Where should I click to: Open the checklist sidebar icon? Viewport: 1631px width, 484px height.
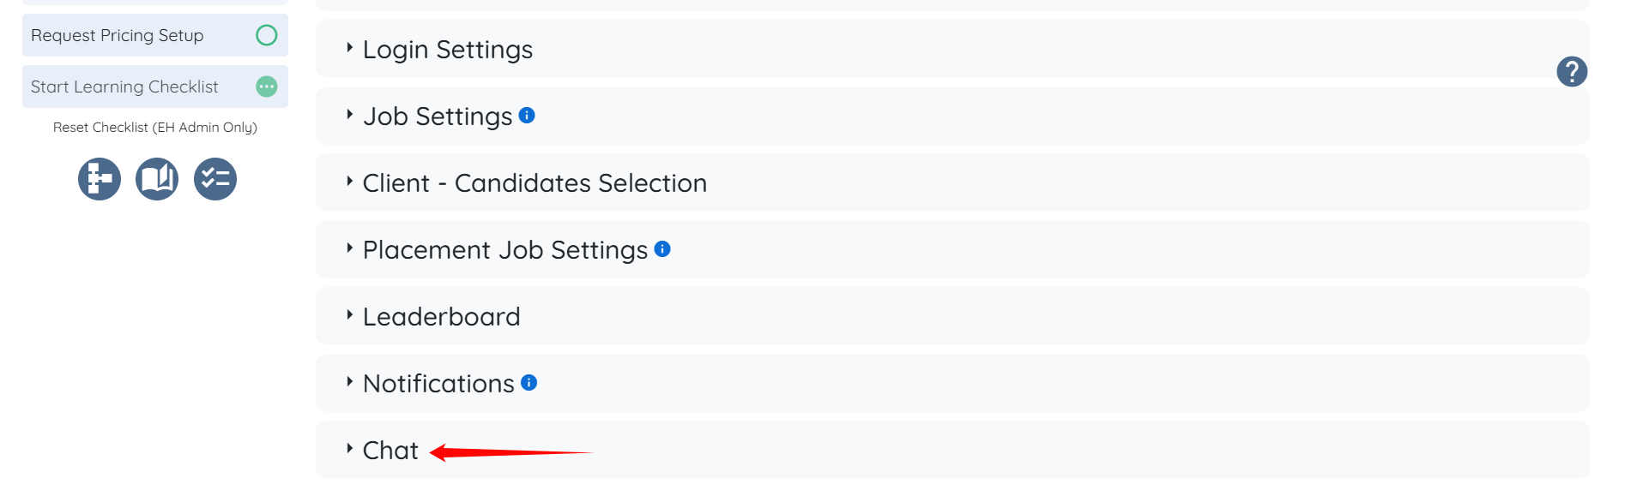[x=215, y=179]
